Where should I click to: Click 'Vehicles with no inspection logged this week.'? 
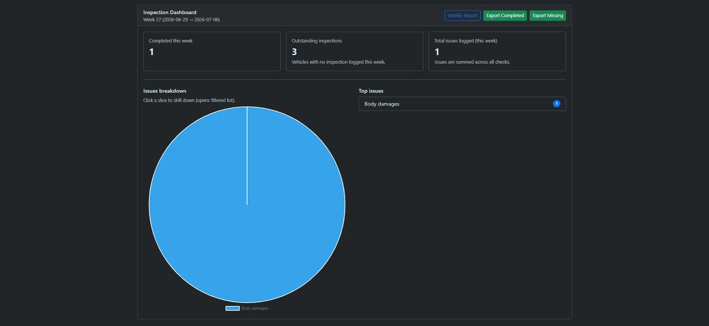[x=338, y=62]
